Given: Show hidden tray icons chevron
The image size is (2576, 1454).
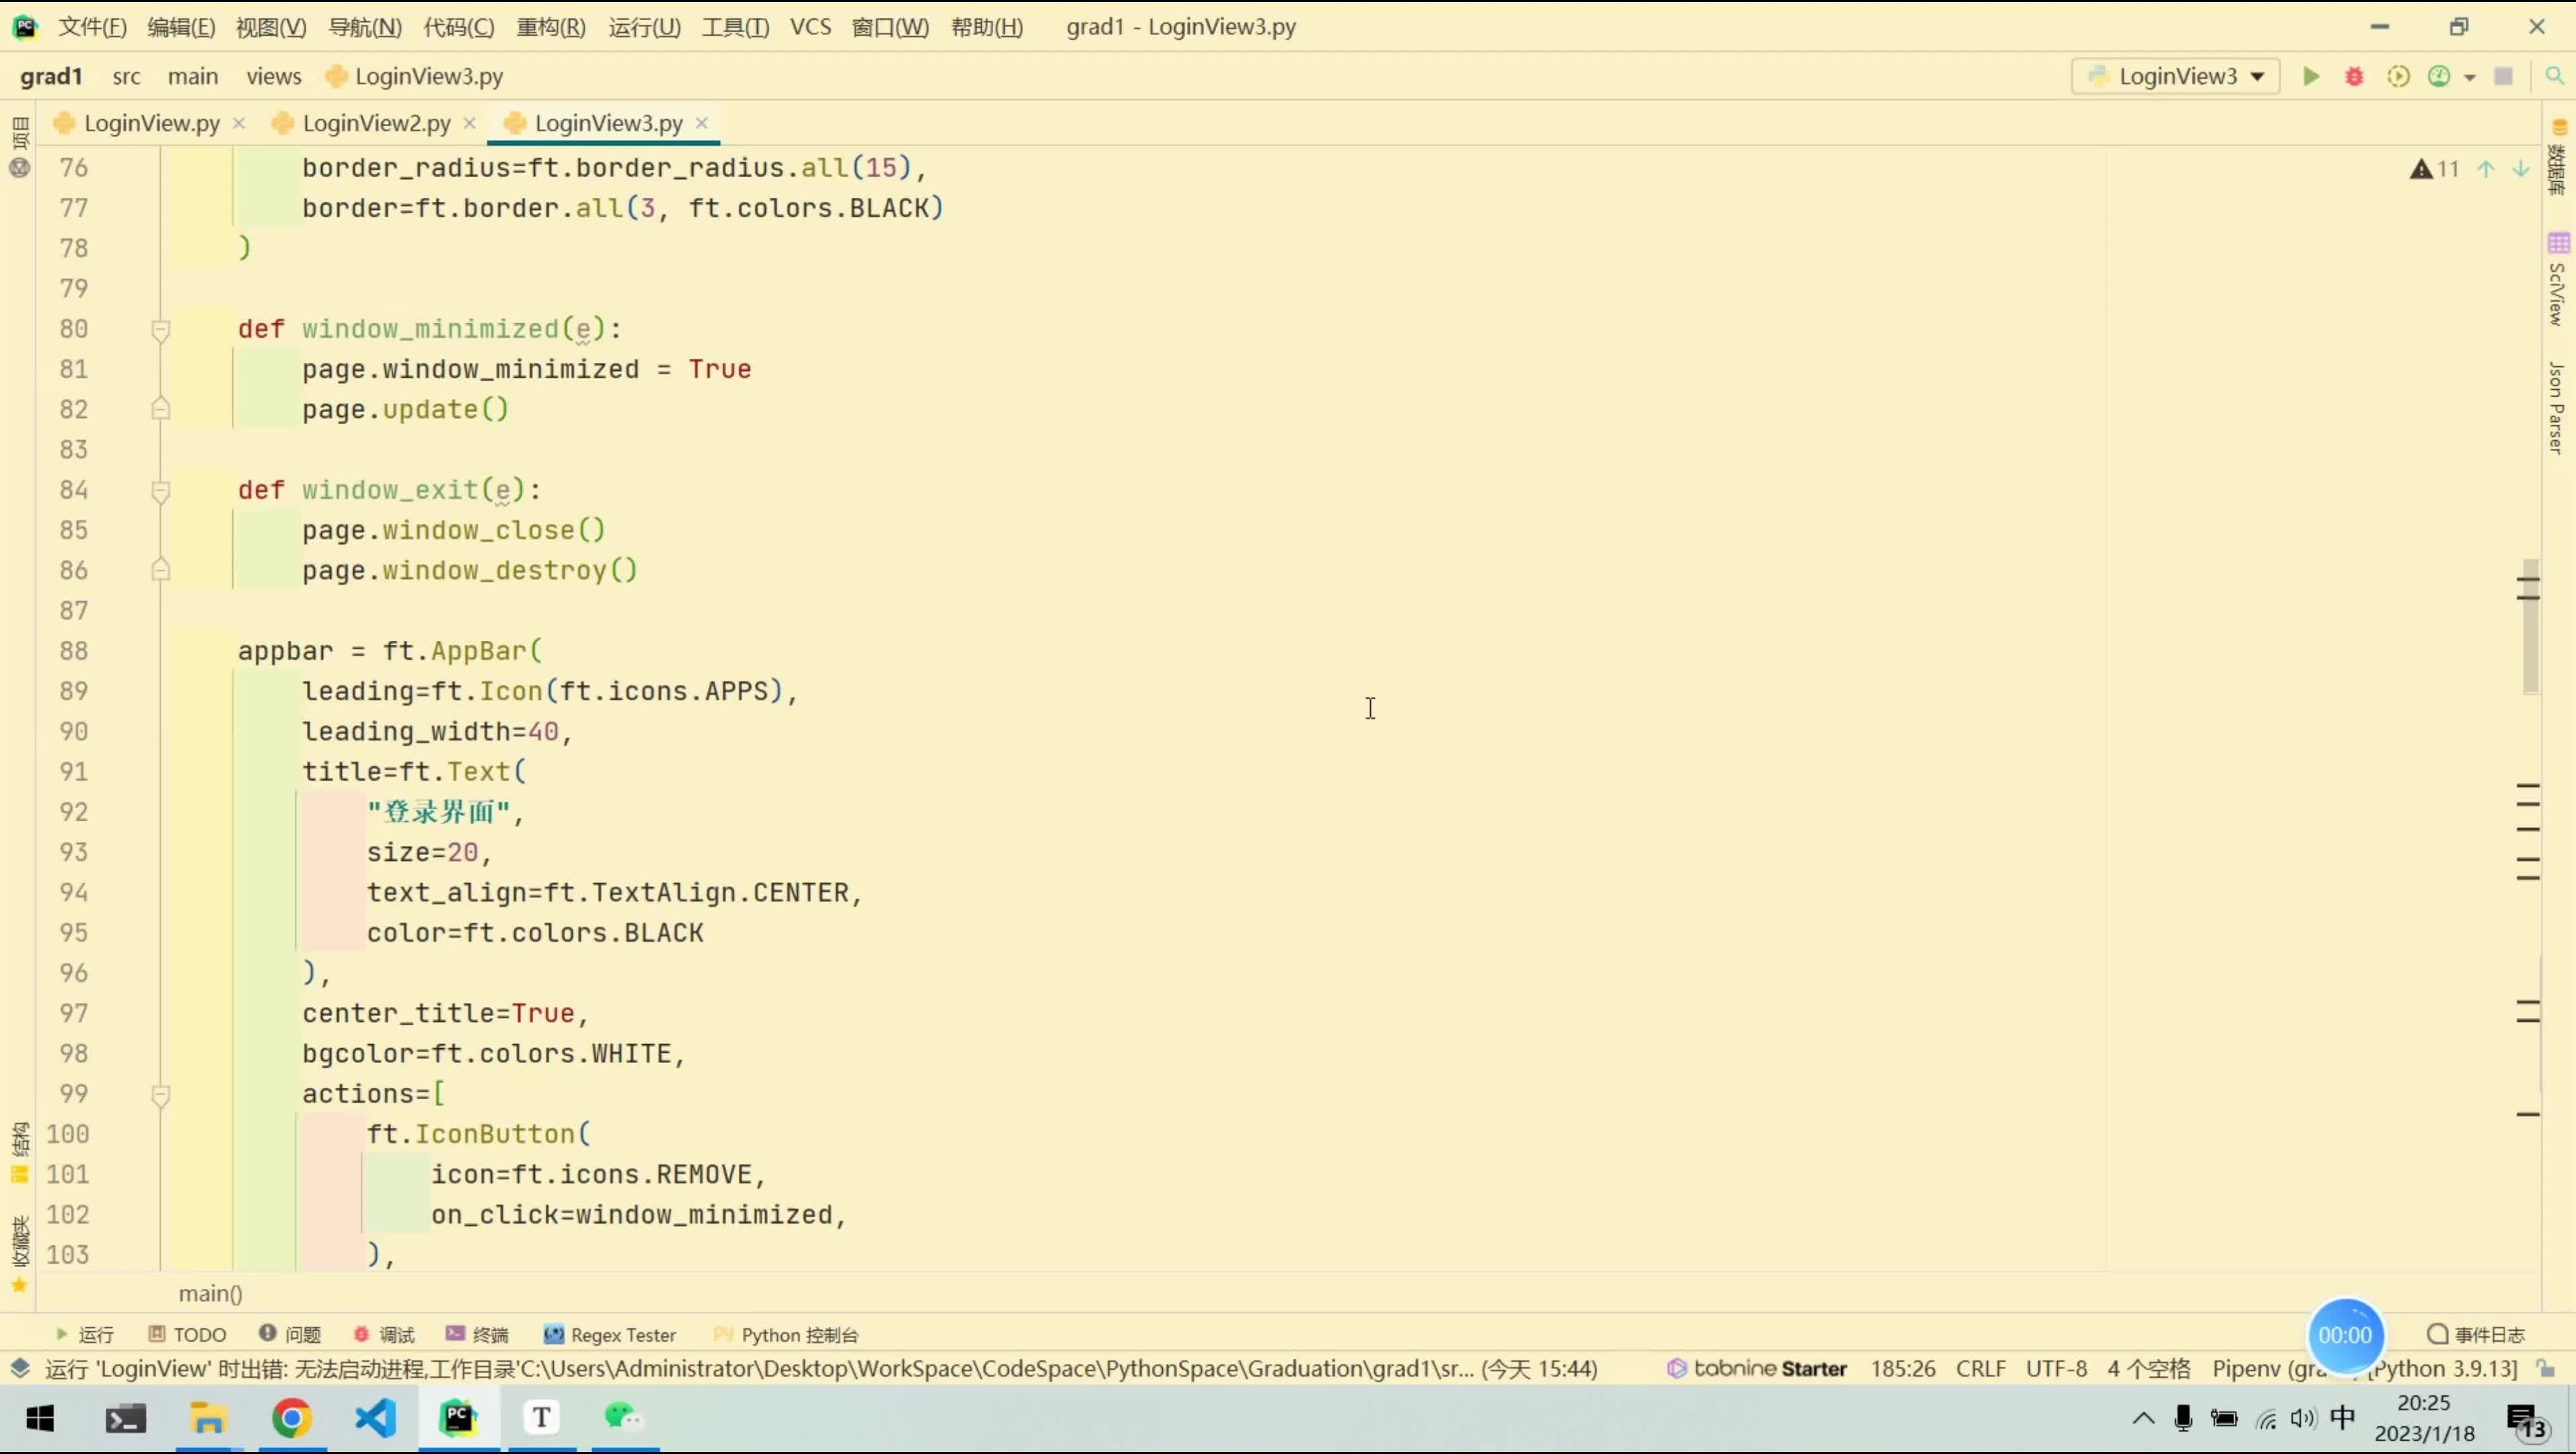Looking at the screenshot, I should click(x=2143, y=1418).
